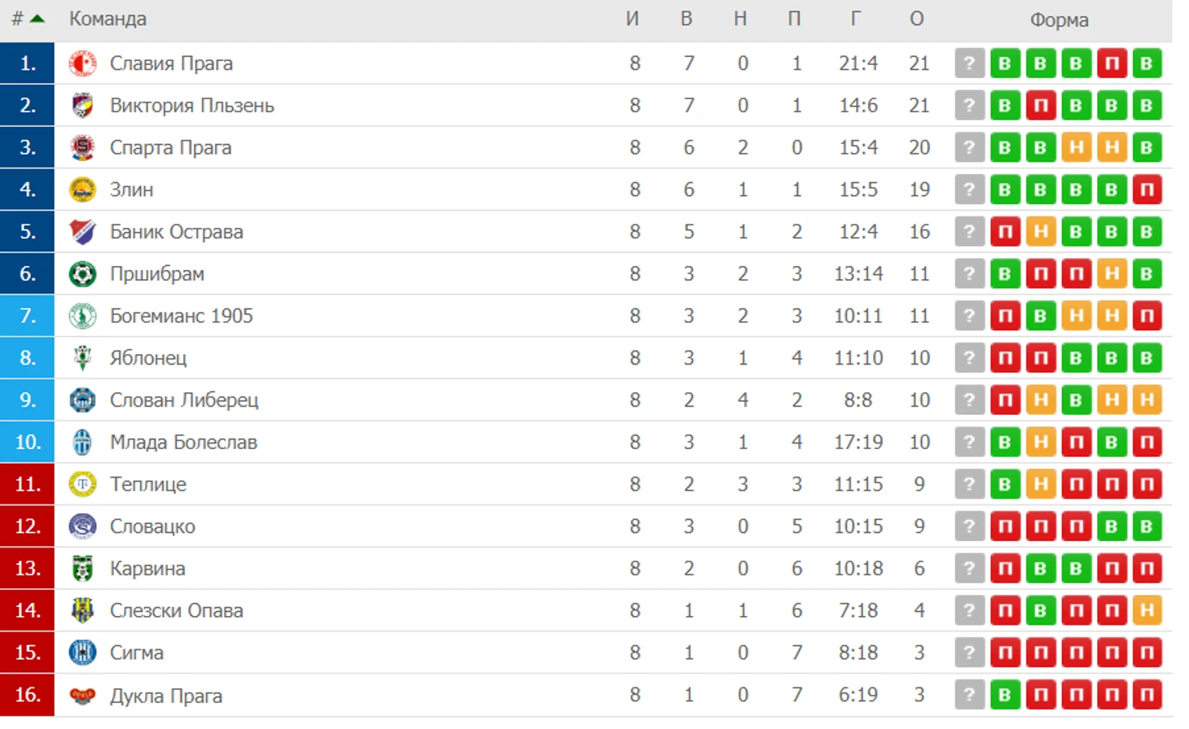Open the Слован Либерец team page
Image resolution: width=1189 pixels, height=729 pixels.
coord(184,400)
